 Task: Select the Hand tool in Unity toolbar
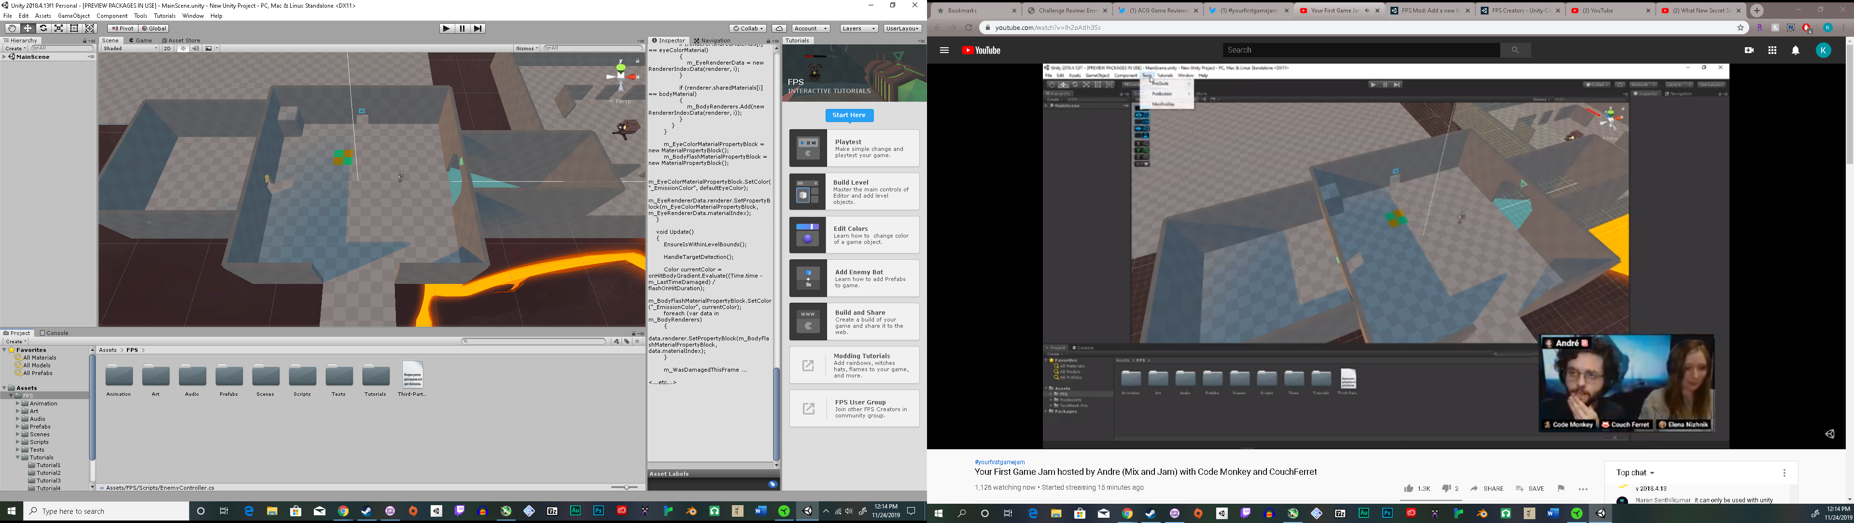click(12, 28)
